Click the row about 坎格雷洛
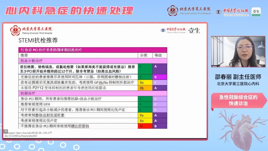The height and width of the screenshot is (151, 268). point(93,88)
